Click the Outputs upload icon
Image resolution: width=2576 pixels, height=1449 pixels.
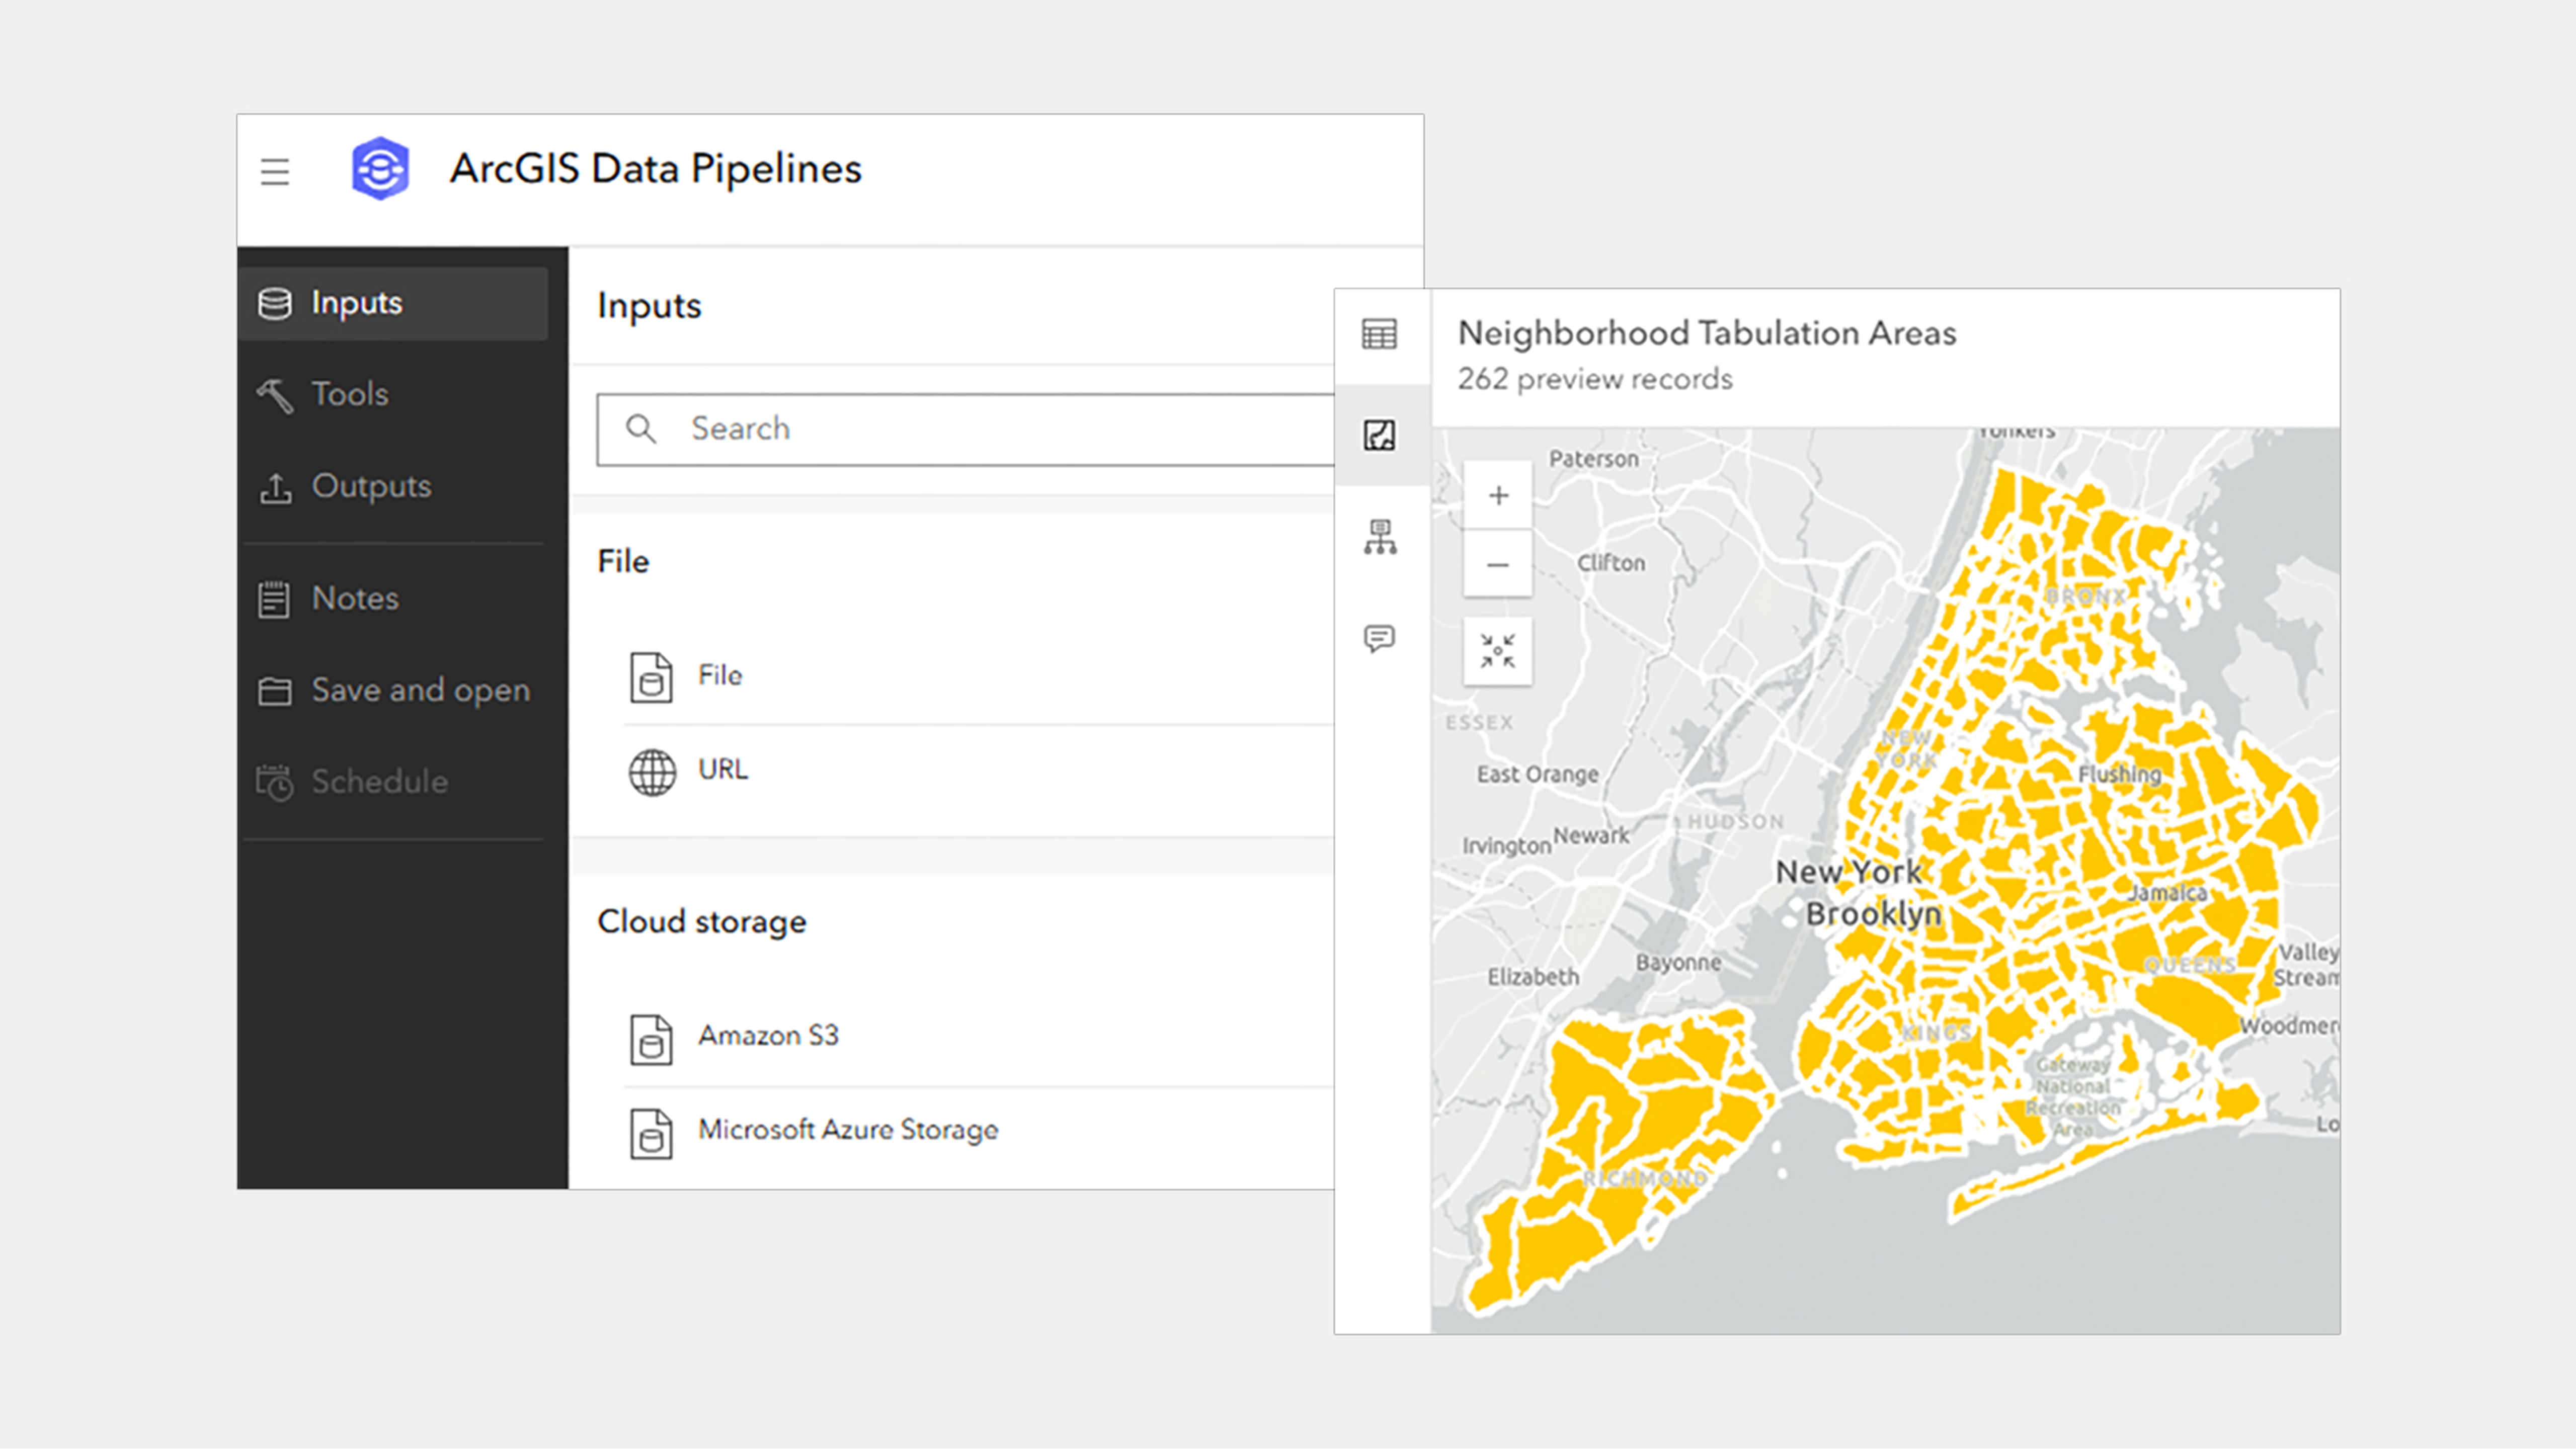(x=275, y=488)
